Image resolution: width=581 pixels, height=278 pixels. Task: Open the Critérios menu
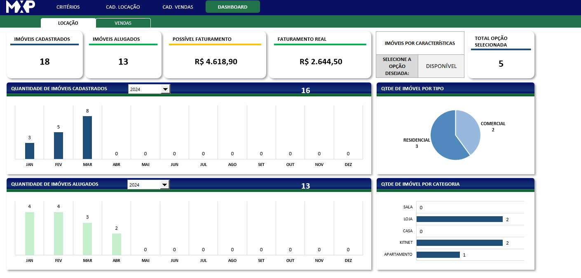(68, 7)
